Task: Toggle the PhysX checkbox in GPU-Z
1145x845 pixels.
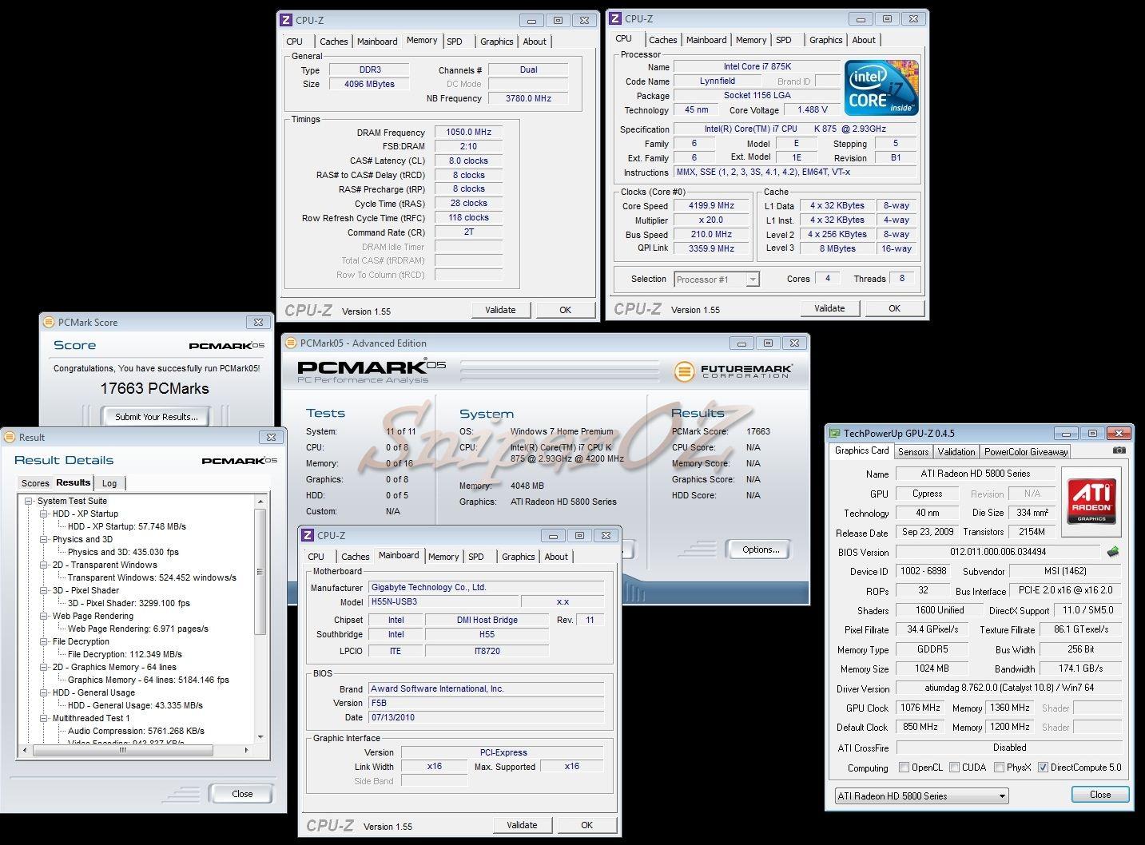Action: click(999, 768)
